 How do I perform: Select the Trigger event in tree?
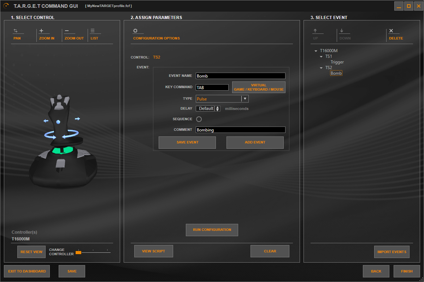337,62
